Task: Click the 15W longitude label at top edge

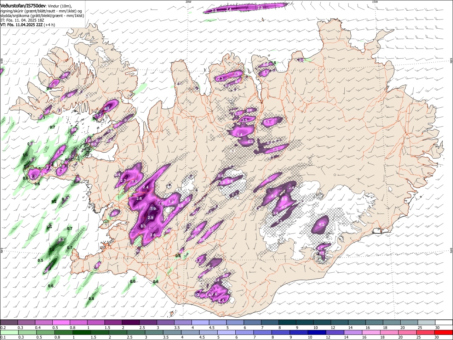Action: point(374,1)
